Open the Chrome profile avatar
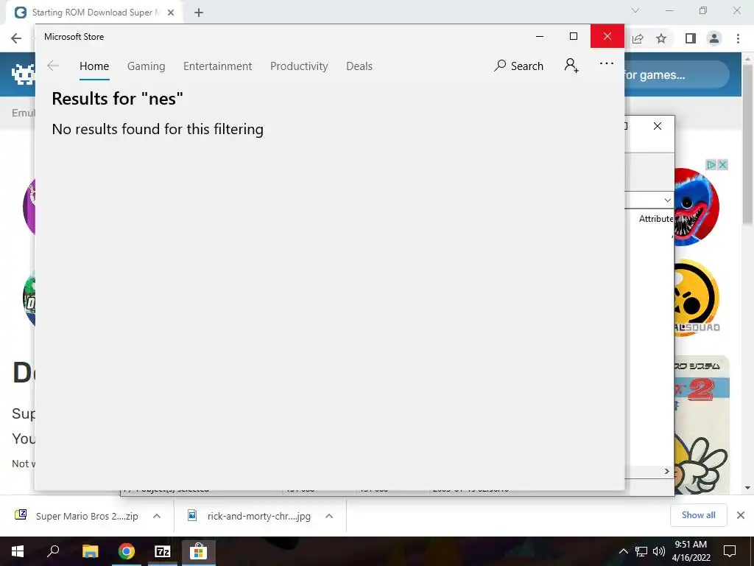 point(714,38)
